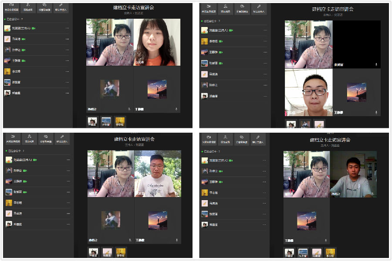Viewport: 392px width, 261px height.
Task: Click third participant's green camera icon in bottom-left list
Action: point(24,181)
